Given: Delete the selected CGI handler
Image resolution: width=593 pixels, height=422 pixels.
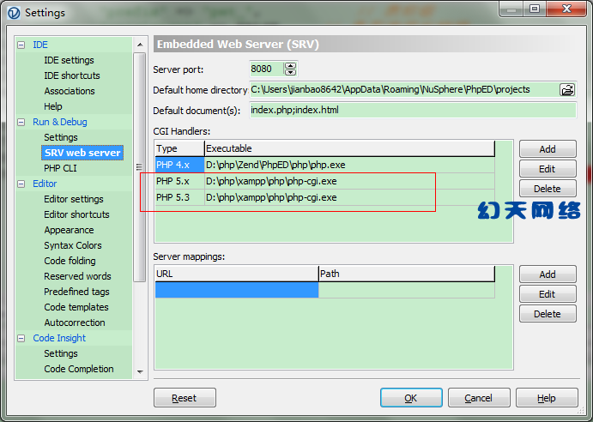Looking at the screenshot, I should point(548,189).
